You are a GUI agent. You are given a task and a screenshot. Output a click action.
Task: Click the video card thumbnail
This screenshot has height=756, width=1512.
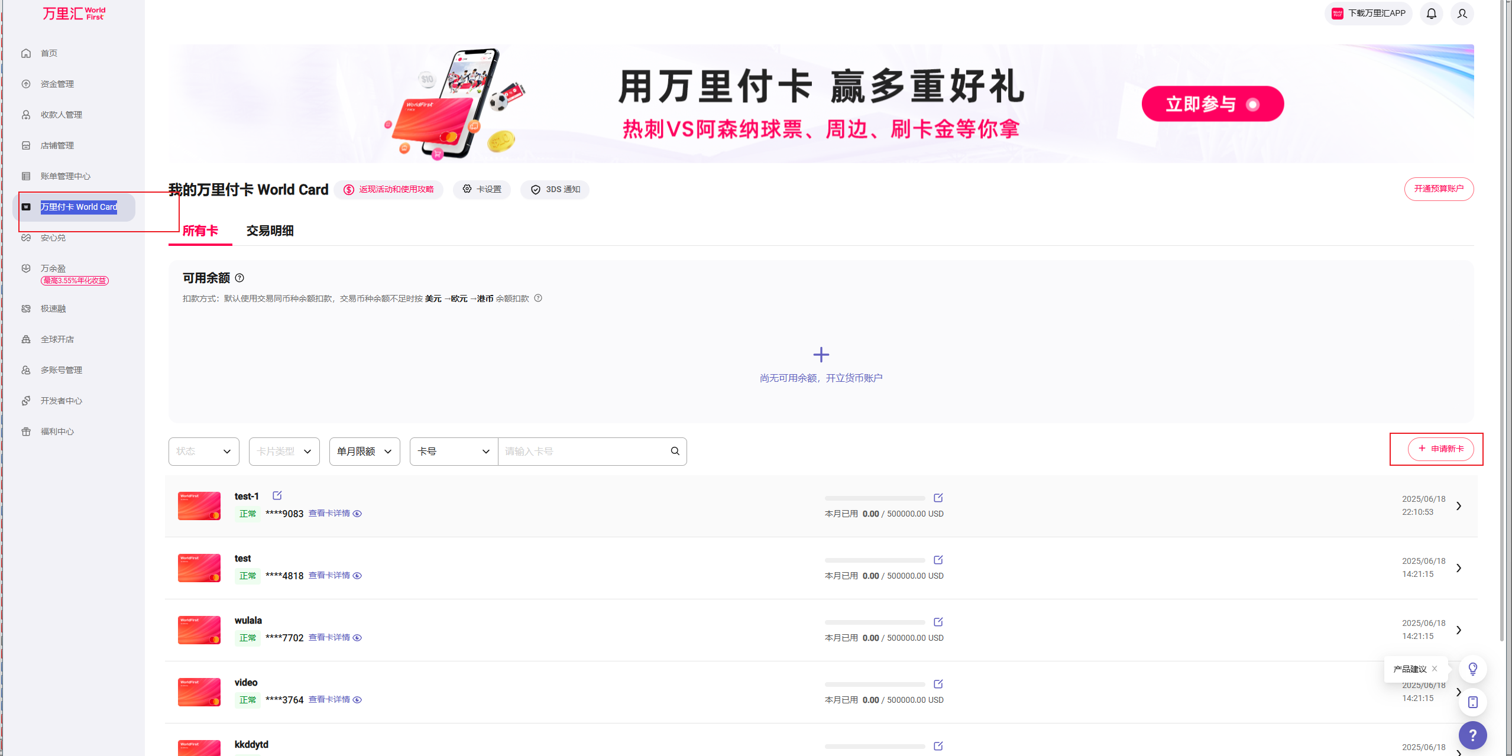[199, 692]
